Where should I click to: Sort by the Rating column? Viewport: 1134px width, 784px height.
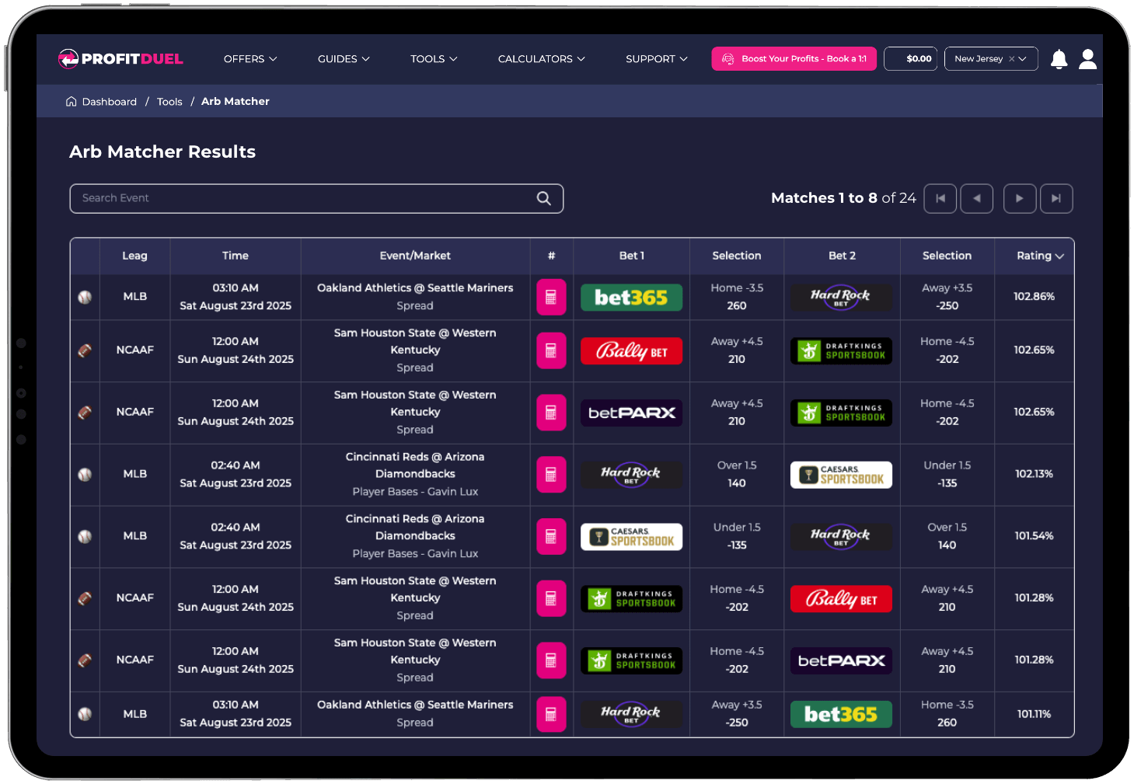pyautogui.click(x=1040, y=256)
